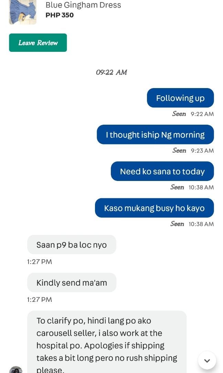Select the 'I thought iship Ng morning' message
Screen dimensions: 223x373
(155, 134)
